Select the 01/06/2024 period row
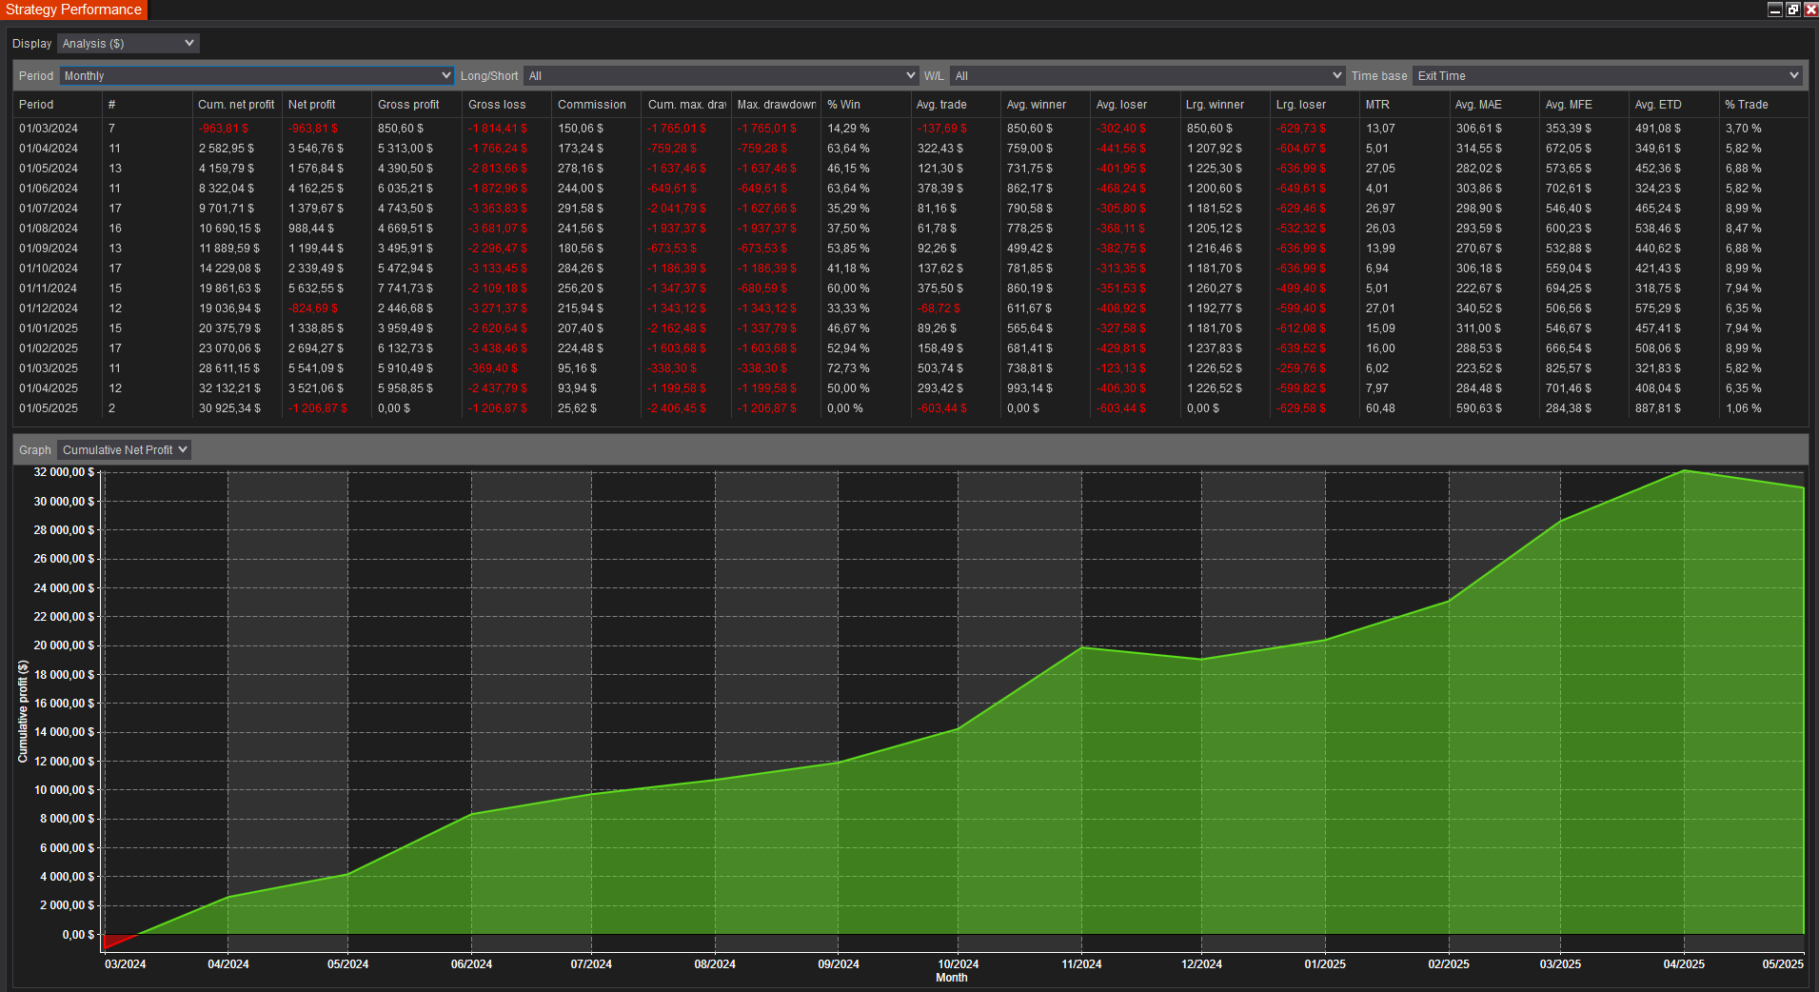The image size is (1819, 992). [x=910, y=188]
